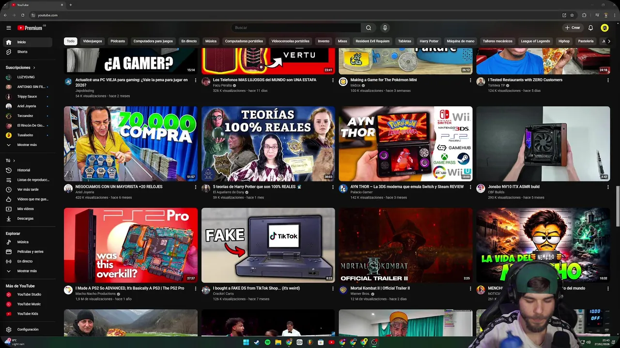Open Configuración settings
This screenshot has width=620, height=348.
point(28,329)
